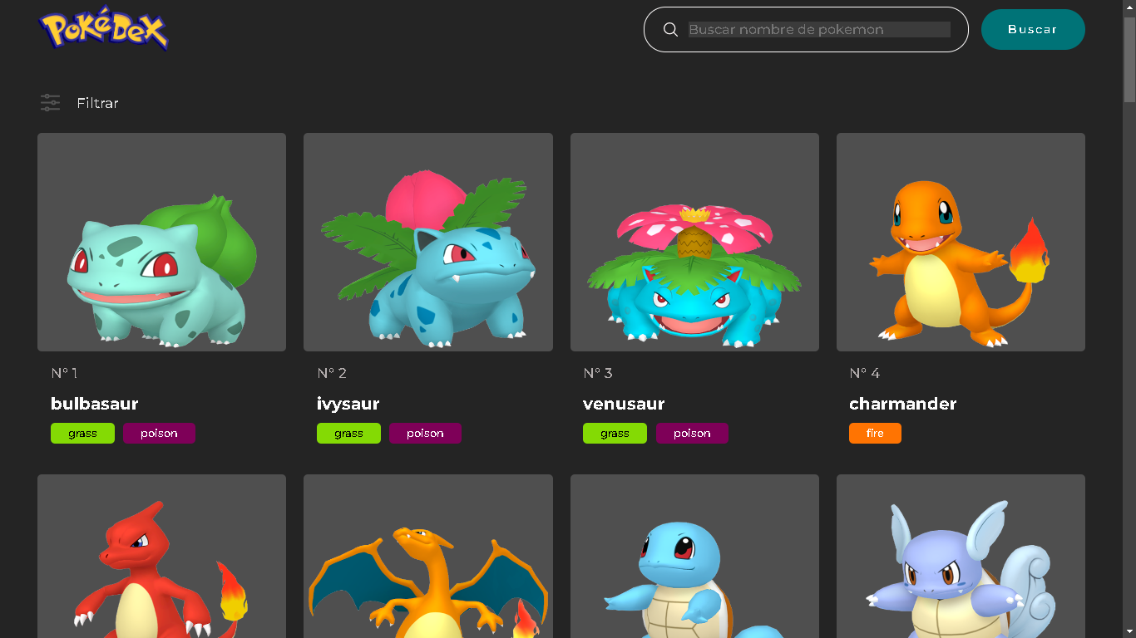Select the grass type badge under bulbasaur
This screenshot has width=1136, height=638.
(x=82, y=433)
